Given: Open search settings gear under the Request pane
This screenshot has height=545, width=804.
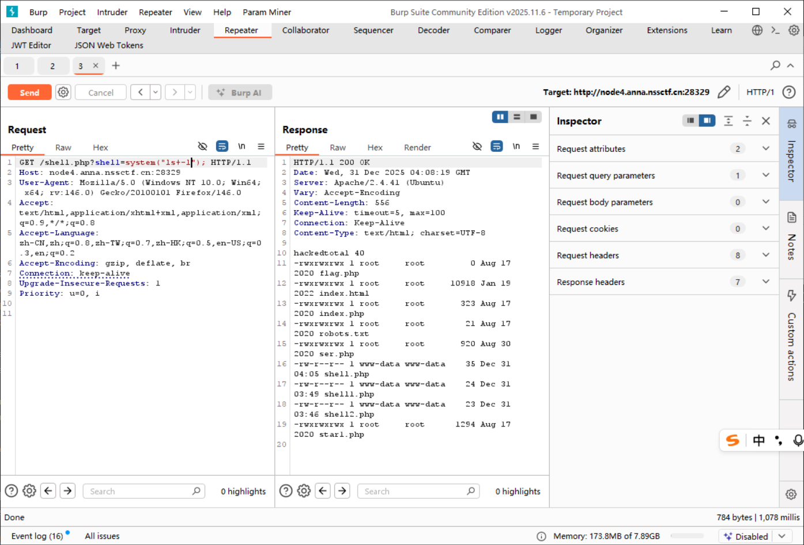Looking at the screenshot, I should [29, 491].
